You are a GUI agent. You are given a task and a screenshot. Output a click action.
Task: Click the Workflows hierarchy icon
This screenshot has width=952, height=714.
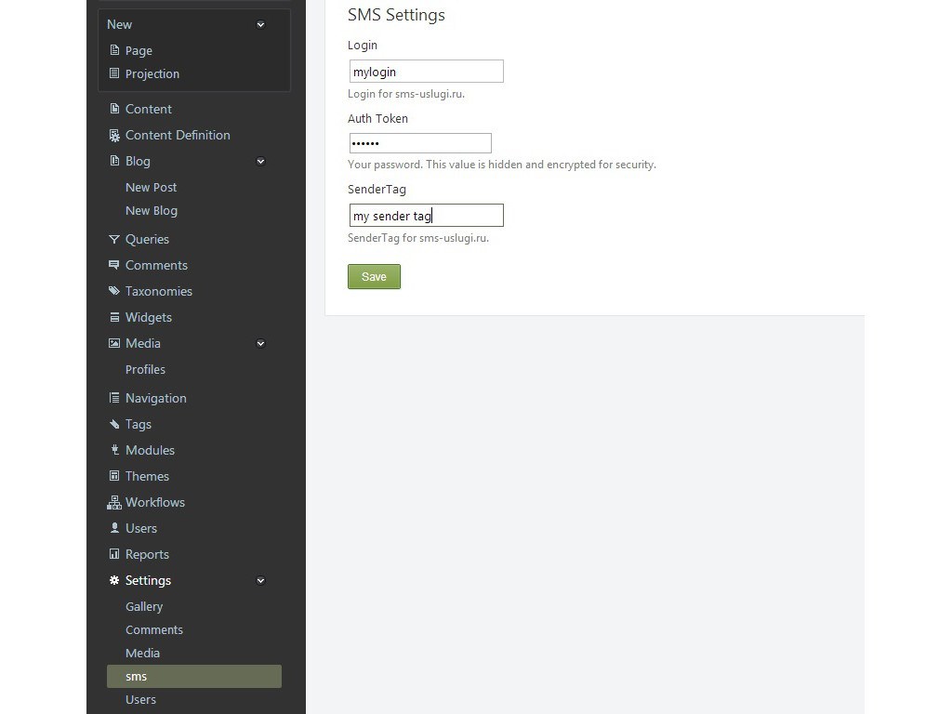[x=114, y=502]
